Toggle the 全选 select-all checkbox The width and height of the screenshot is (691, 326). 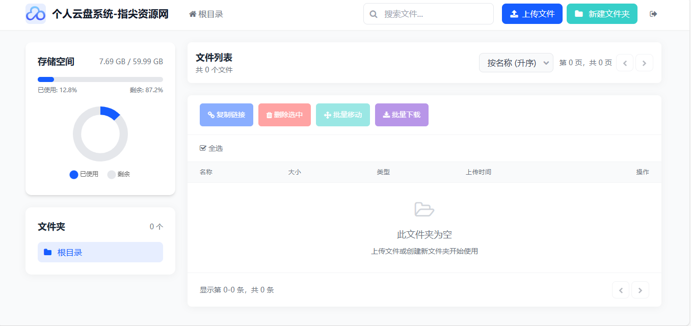coord(203,148)
